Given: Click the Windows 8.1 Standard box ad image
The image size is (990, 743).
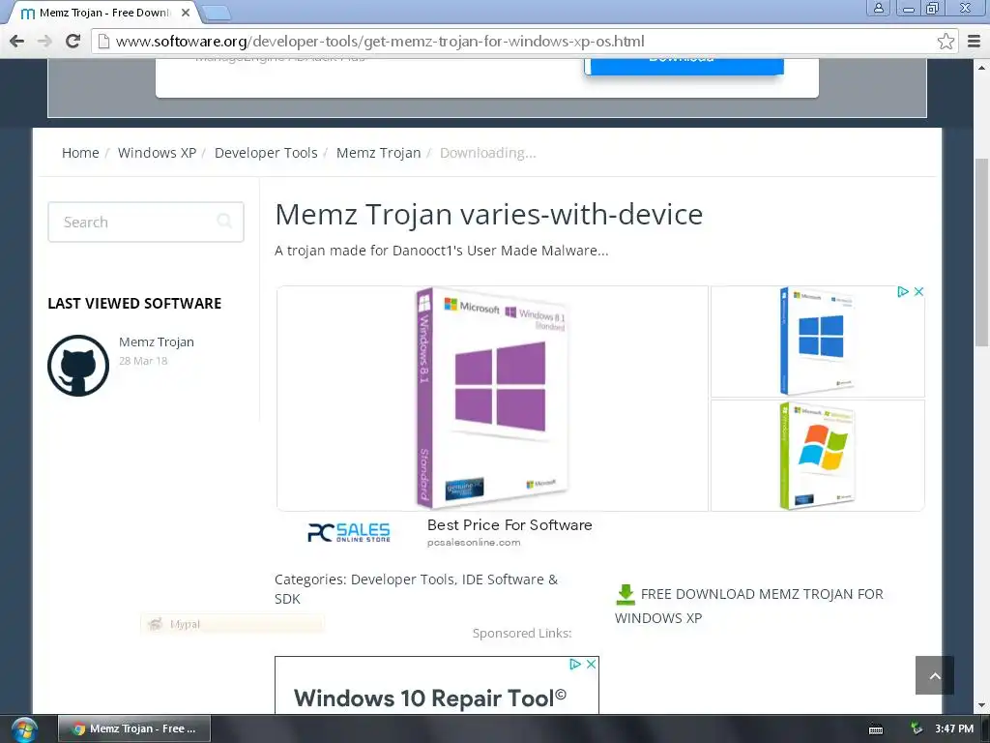Looking at the screenshot, I should [492, 398].
